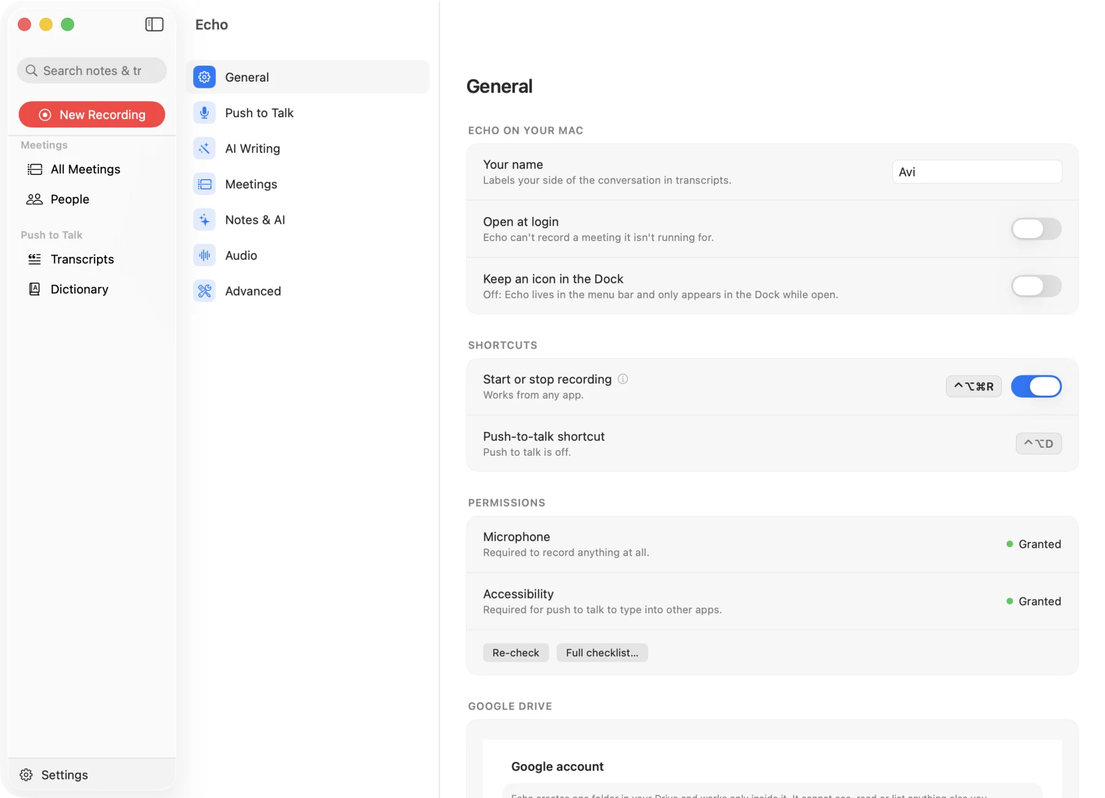Screen dimensions: 1105x798
Task: Click the Google account heading
Action: tap(557, 766)
